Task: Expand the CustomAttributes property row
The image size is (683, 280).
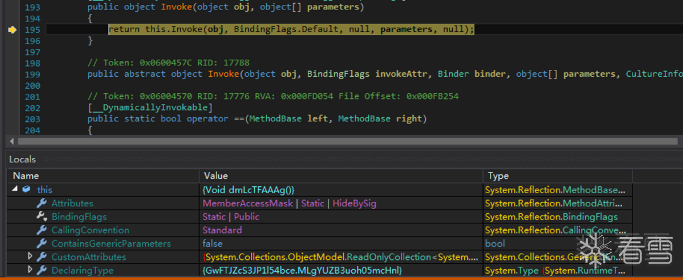Action: point(30,256)
